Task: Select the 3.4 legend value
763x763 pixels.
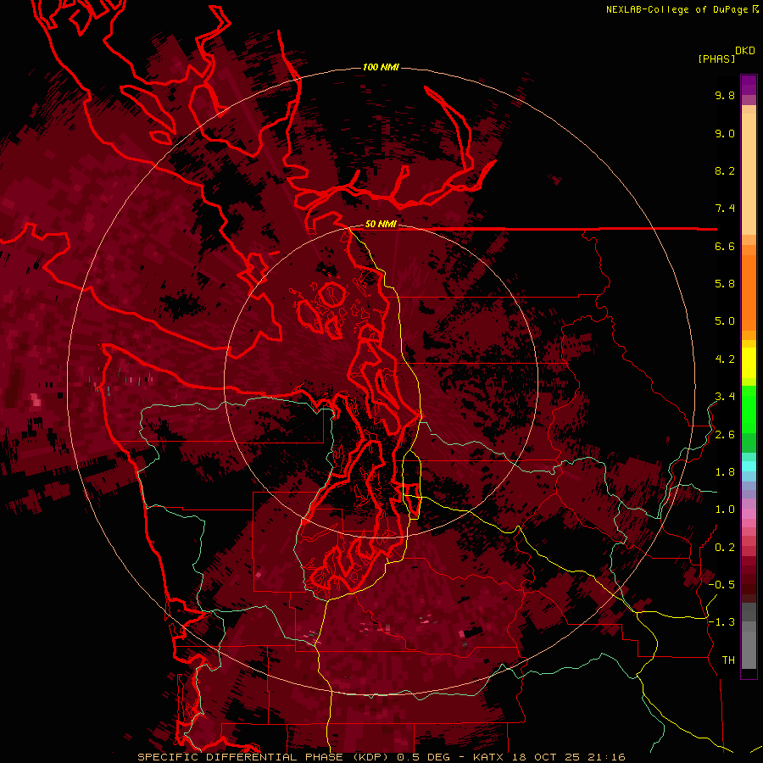Action: 725,397
